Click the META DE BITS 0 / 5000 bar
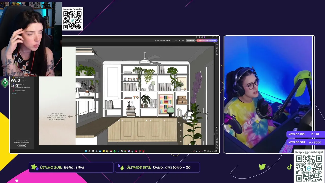The height and width of the screenshot is (183, 325). [306, 142]
